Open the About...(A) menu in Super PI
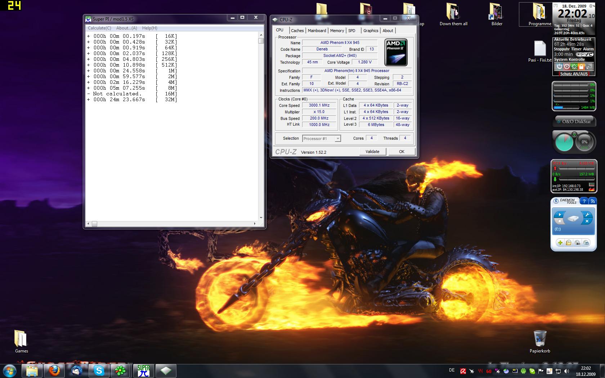605x378 pixels. click(x=126, y=28)
